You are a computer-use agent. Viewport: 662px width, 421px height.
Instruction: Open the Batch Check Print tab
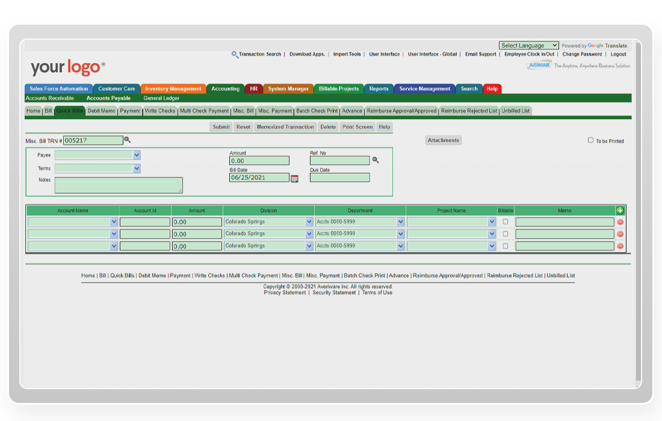point(317,111)
